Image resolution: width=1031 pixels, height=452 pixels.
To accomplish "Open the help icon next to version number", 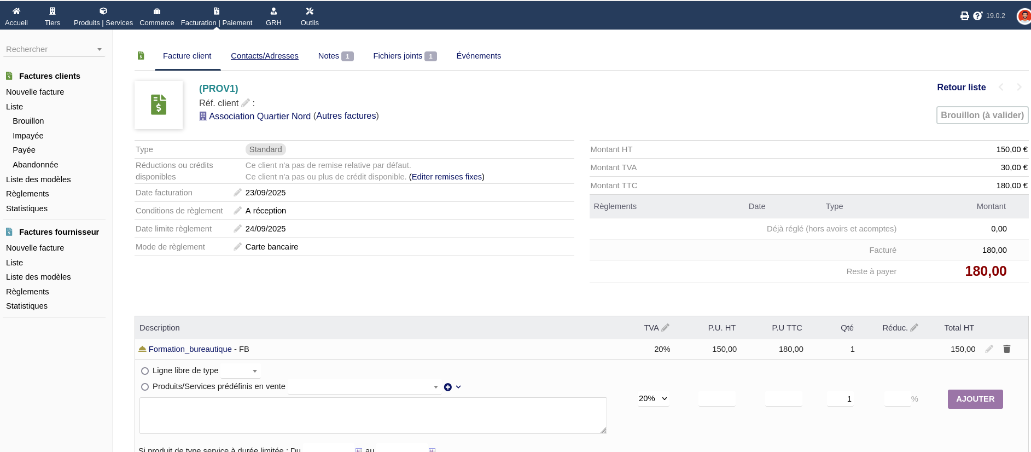I will [x=978, y=16].
